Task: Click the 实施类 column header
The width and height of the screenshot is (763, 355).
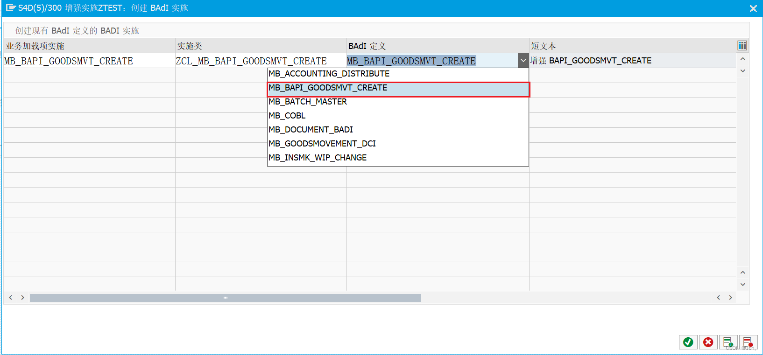Action: (x=261, y=46)
